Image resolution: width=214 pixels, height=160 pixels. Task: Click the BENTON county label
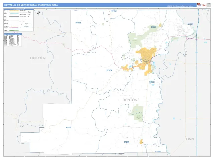130,100
